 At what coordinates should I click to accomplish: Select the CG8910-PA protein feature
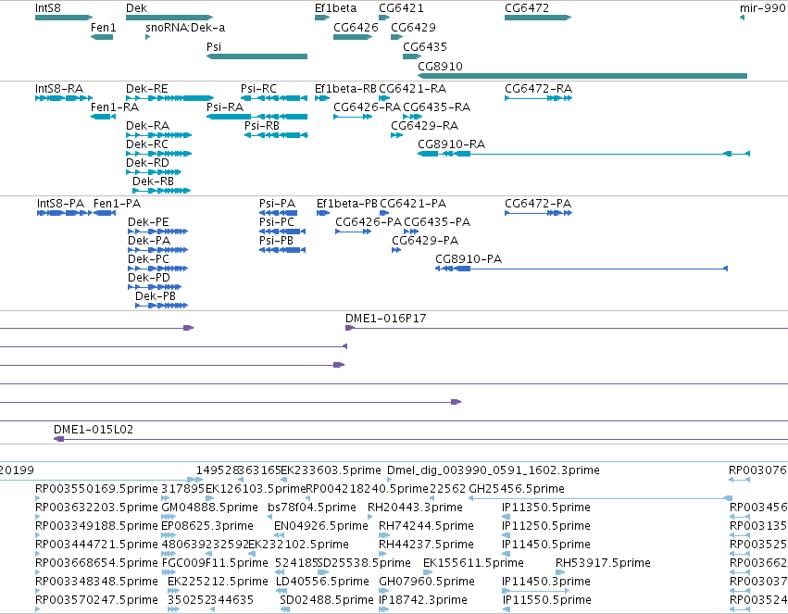pos(582,269)
